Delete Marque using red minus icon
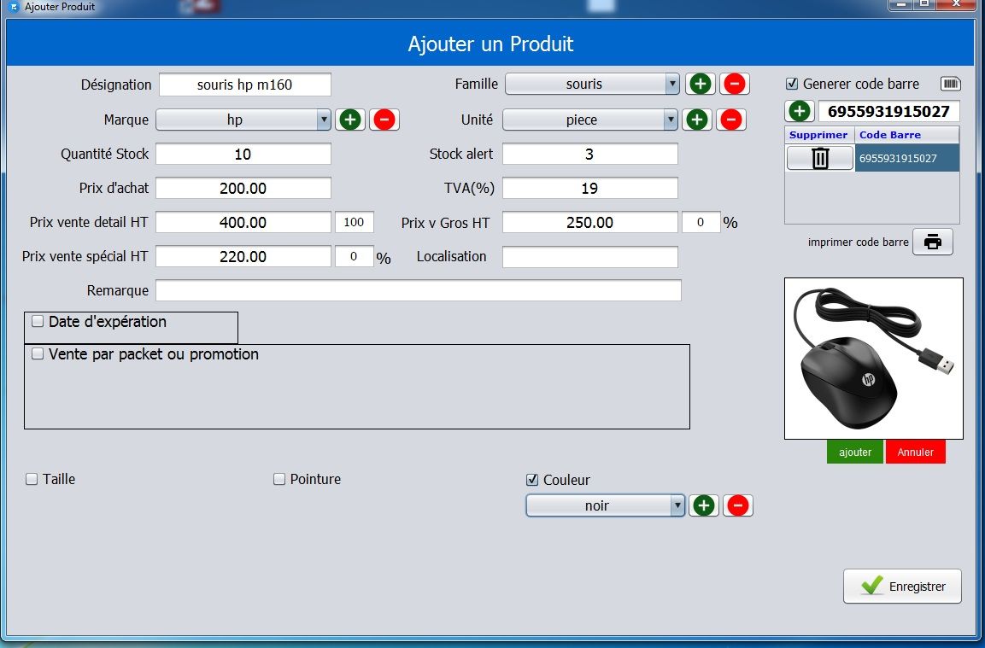The image size is (985, 648). pos(384,120)
